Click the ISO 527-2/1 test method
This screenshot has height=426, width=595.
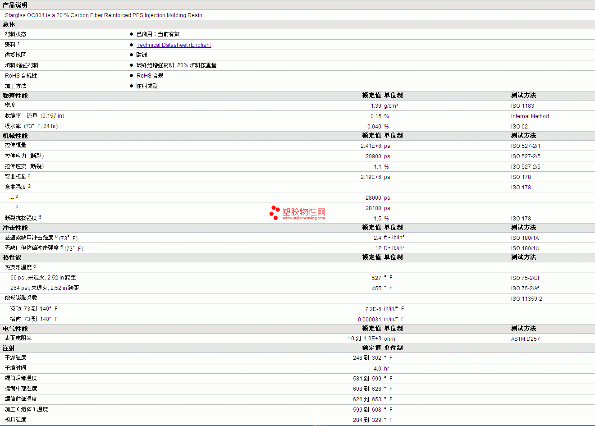point(526,146)
